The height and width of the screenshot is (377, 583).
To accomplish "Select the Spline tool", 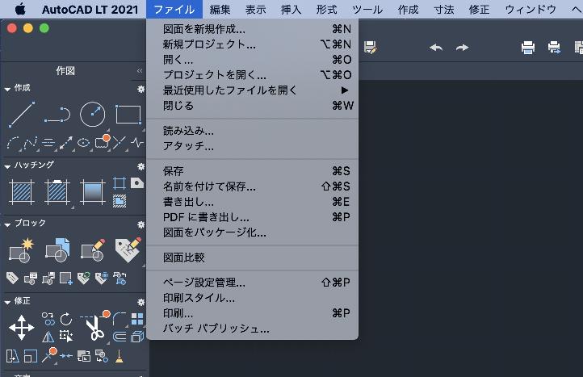I will [x=31, y=143].
